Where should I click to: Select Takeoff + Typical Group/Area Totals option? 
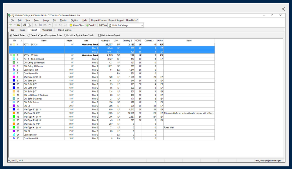coord(29,35)
